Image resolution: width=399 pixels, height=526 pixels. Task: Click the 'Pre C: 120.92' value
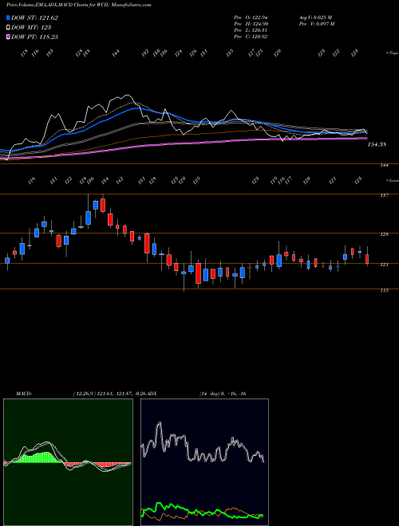(x=251, y=37)
